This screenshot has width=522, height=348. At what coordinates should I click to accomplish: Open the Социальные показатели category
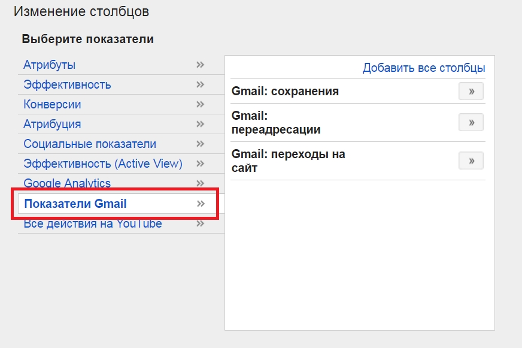click(x=90, y=144)
